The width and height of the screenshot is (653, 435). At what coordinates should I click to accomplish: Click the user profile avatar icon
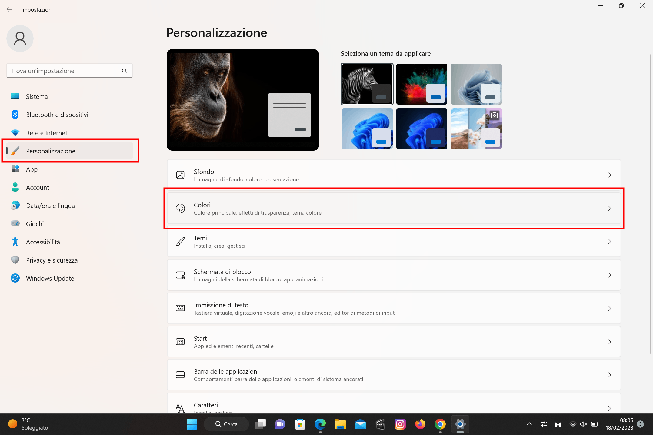pyautogui.click(x=20, y=38)
